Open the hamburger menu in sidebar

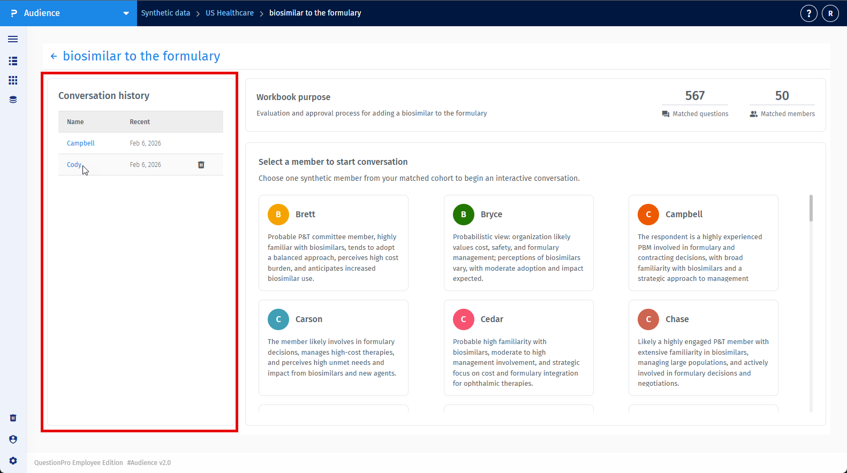click(13, 39)
